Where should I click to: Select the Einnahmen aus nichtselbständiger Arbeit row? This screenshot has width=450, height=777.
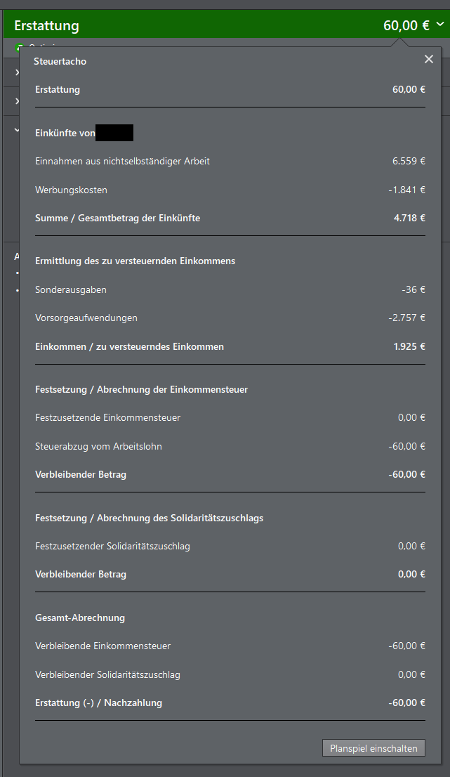tap(122, 161)
